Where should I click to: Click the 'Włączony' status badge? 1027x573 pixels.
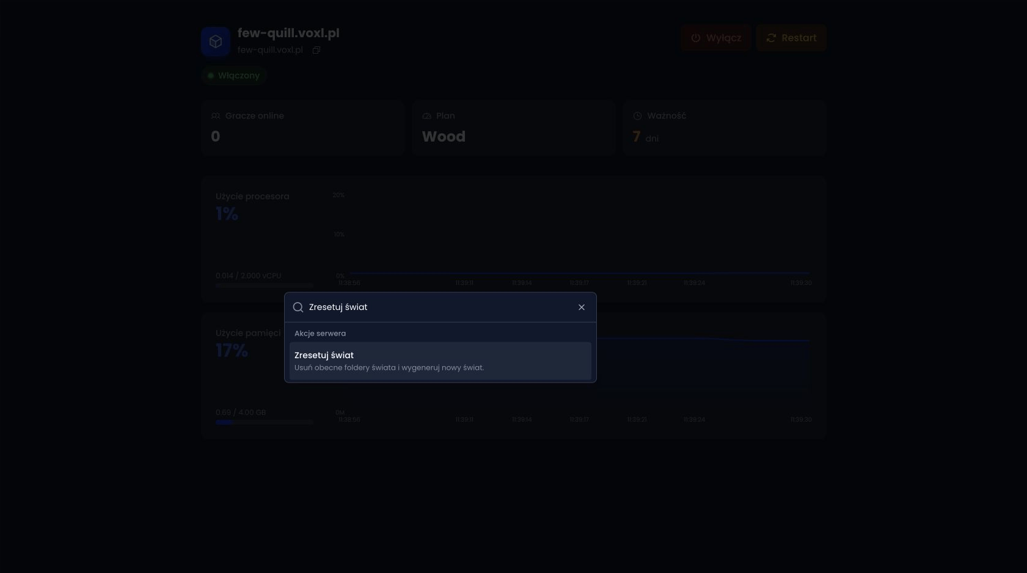234,76
